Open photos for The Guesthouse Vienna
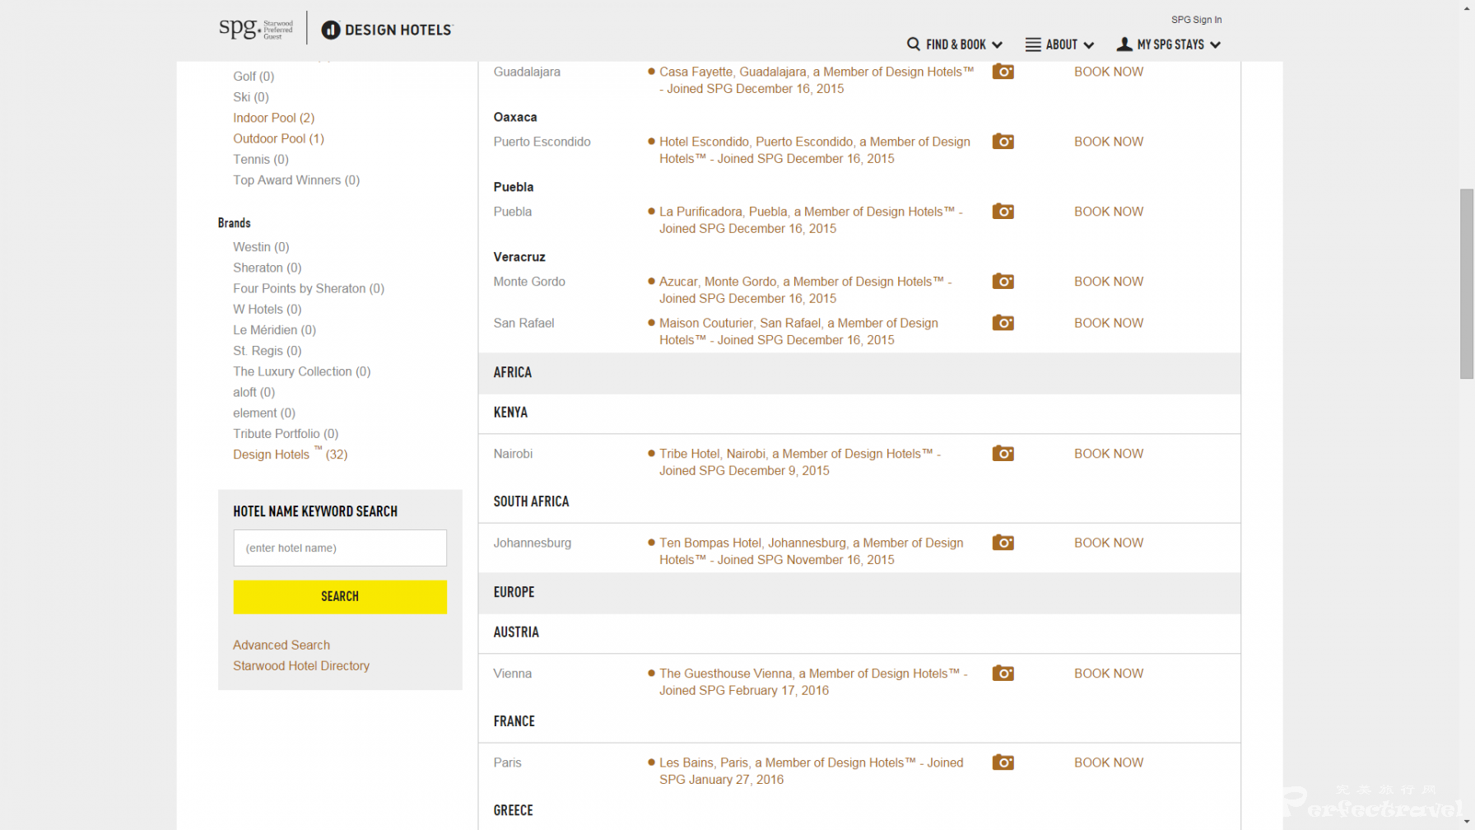Viewport: 1475px width, 830px height. (1003, 674)
